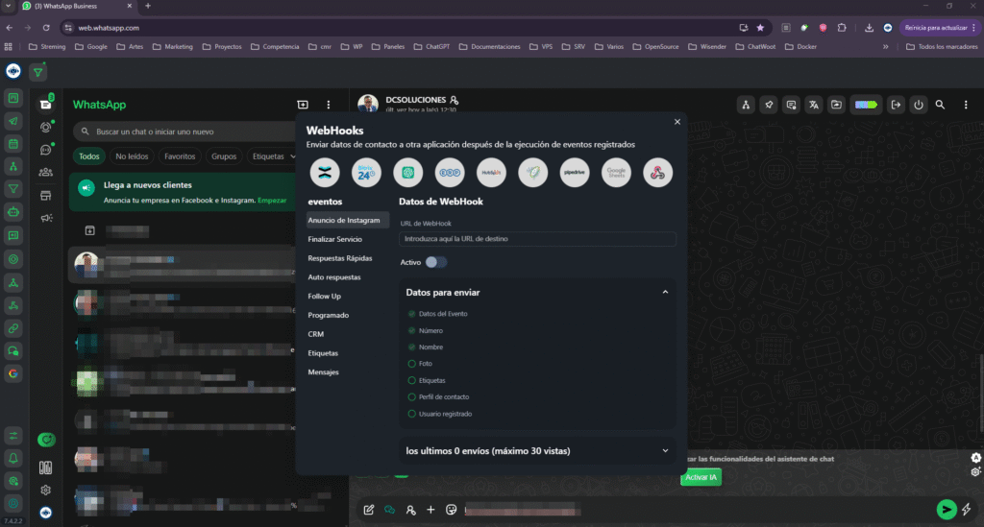Pick the HubSpot integration icon
984x527 pixels.
point(491,173)
